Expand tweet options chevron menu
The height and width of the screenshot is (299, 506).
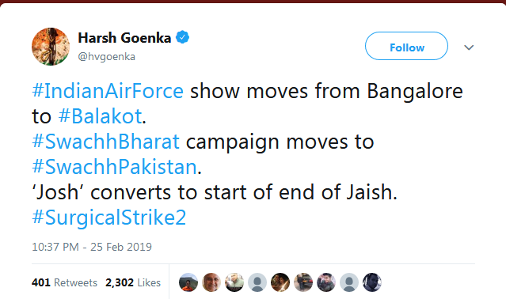tap(469, 47)
